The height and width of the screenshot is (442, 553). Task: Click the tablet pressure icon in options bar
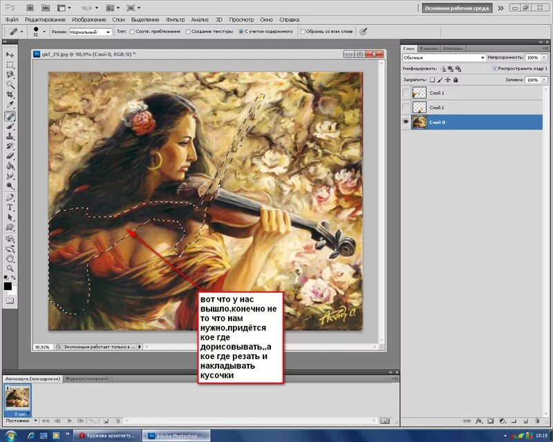363,32
